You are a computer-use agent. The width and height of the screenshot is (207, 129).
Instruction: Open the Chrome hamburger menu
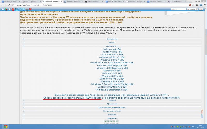tap(205, 5)
